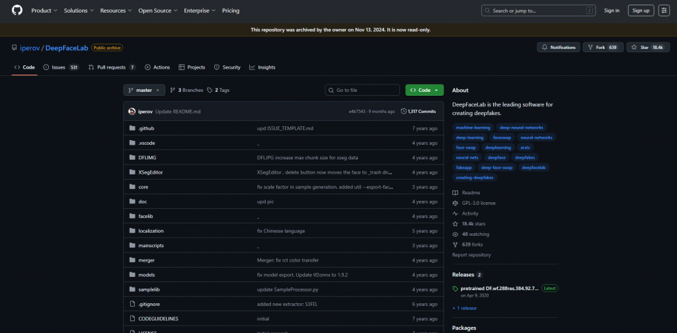Click the Readme book icon in About
This screenshot has width=677, height=333.
[x=455, y=193]
